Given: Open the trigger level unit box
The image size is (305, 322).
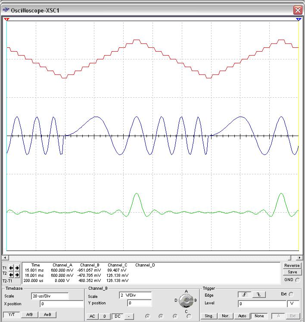Looking at the screenshot, I should pos(293,303).
